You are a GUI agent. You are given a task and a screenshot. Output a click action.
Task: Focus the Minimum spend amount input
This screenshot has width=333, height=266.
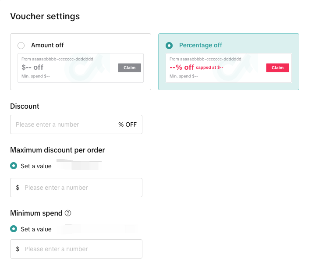pos(81,249)
